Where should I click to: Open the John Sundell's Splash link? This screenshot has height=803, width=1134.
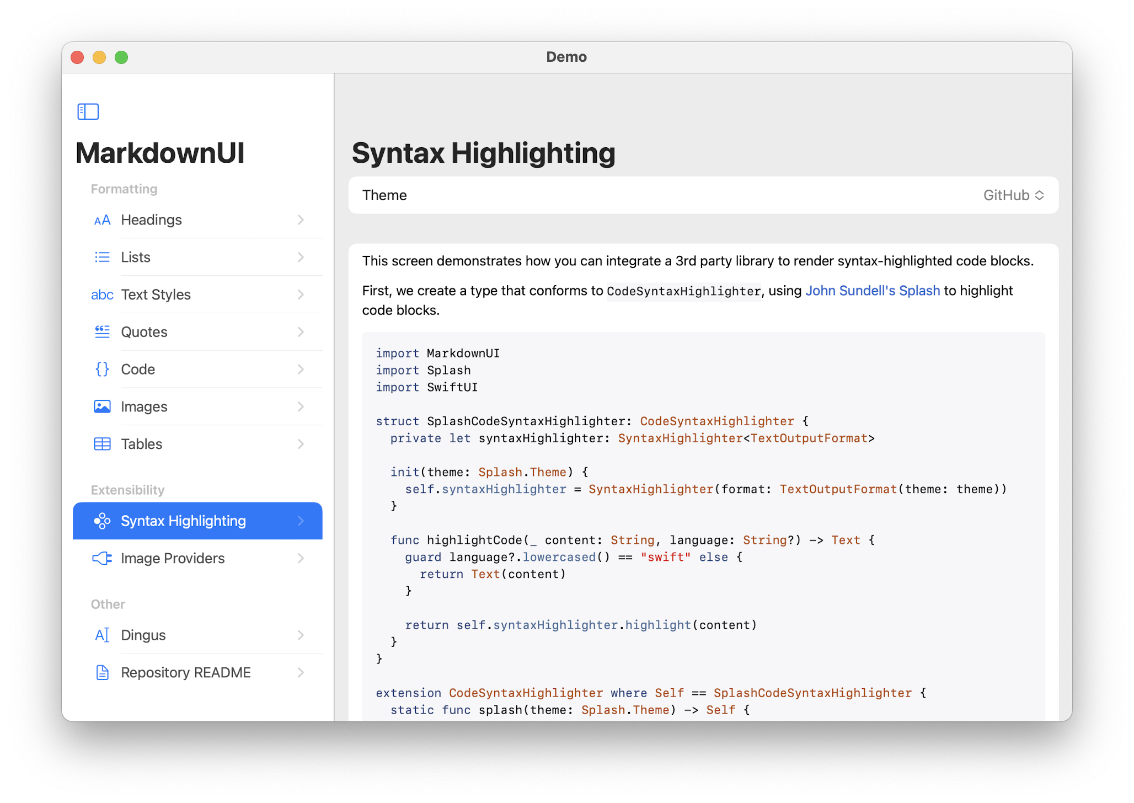[873, 291]
